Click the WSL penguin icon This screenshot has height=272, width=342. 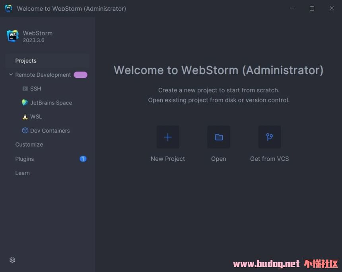pyautogui.click(x=25, y=117)
